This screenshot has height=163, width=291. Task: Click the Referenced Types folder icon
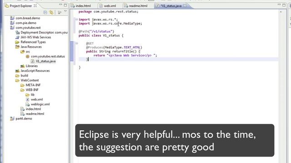tap(17, 42)
